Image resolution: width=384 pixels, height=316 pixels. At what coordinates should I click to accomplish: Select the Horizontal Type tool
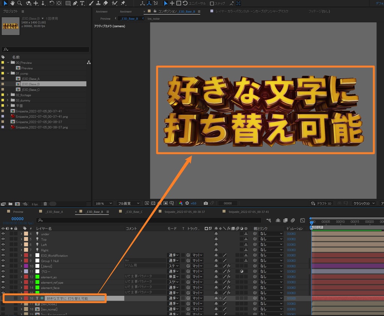tap(81, 3)
